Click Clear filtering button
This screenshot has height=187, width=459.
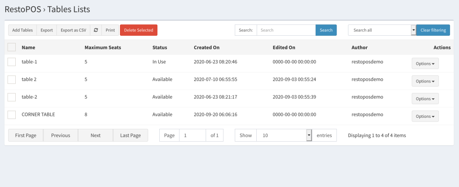tap(433, 30)
